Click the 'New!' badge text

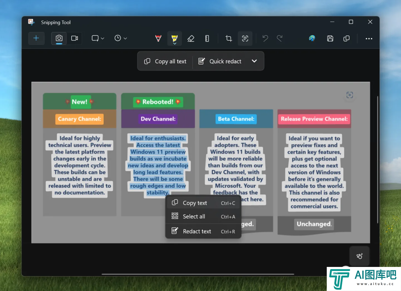[x=79, y=102]
